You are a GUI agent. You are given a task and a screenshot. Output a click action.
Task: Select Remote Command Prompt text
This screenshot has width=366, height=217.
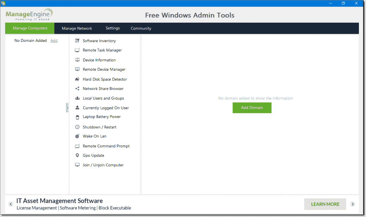pyautogui.click(x=106, y=146)
